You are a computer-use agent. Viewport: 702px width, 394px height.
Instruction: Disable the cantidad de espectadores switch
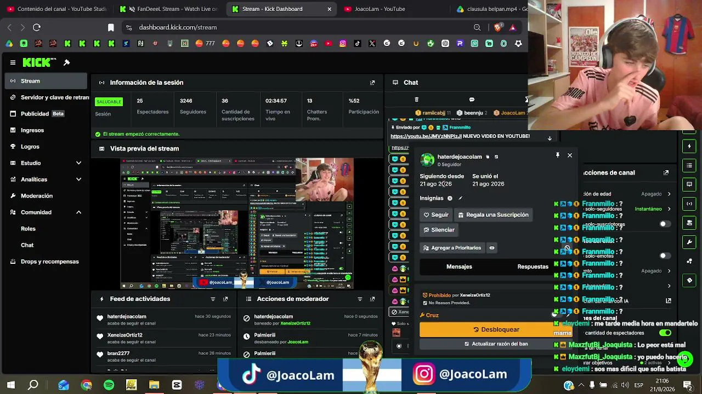pos(665,333)
